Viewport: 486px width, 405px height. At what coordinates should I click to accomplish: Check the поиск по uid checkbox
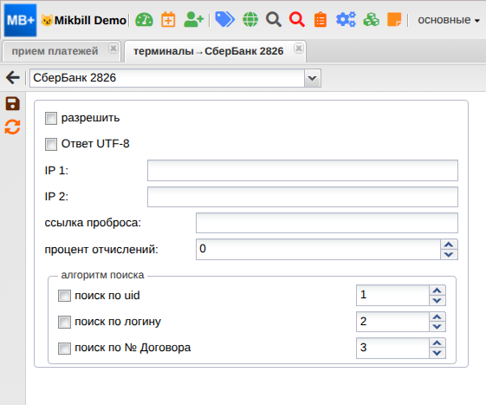pos(64,296)
